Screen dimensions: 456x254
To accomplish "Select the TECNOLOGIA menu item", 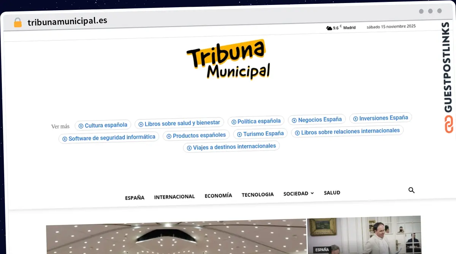I will (x=258, y=194).
